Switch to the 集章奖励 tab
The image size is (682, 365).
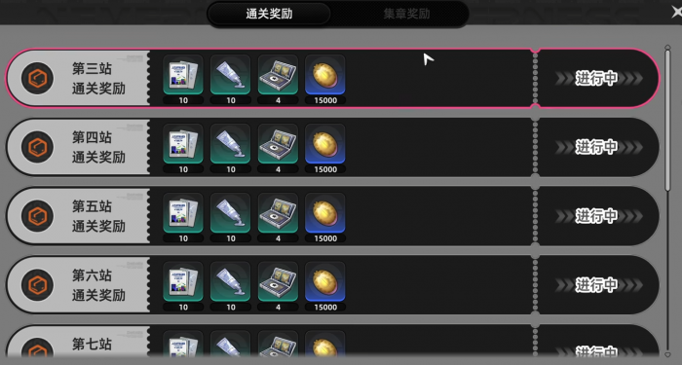pos(406,14)
